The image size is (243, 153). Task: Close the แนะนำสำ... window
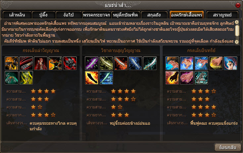[238, 5]
